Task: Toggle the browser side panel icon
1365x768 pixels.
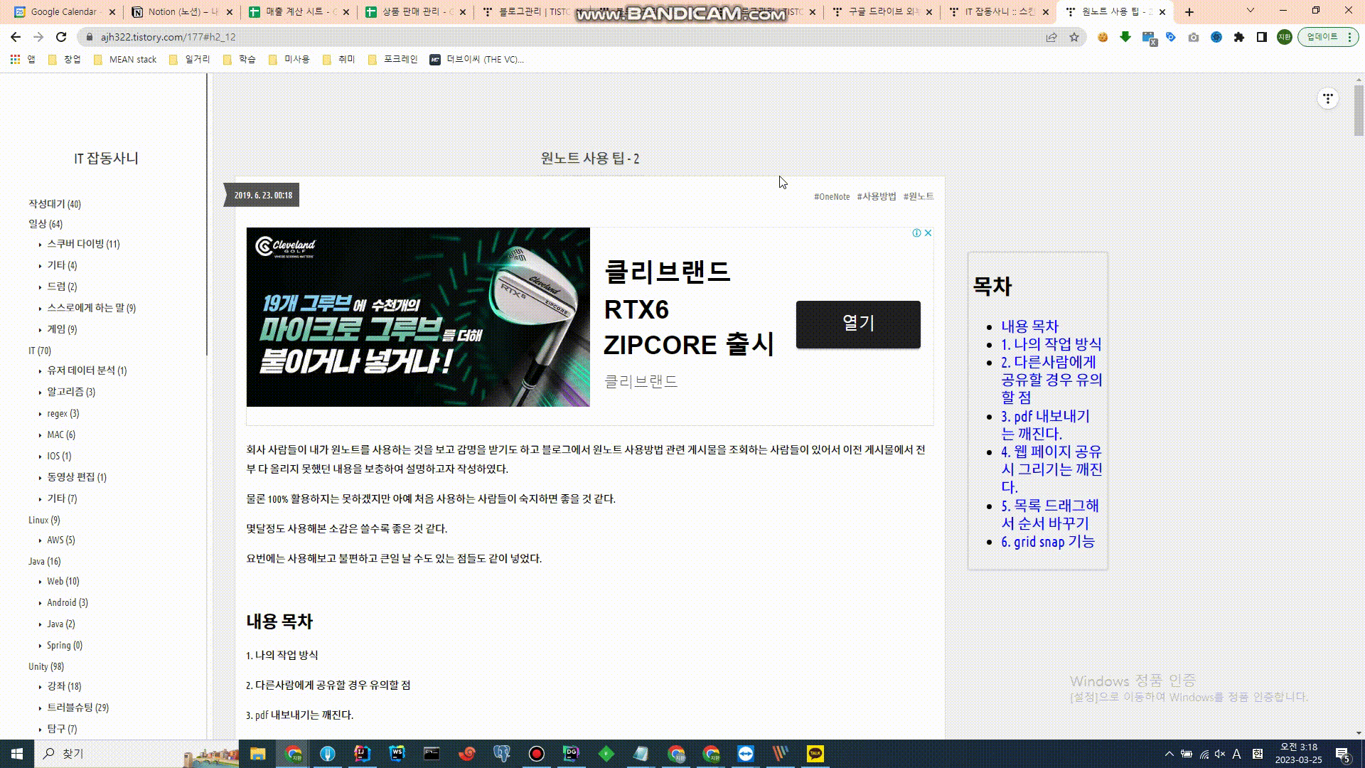Action: tap(1262, 37)
